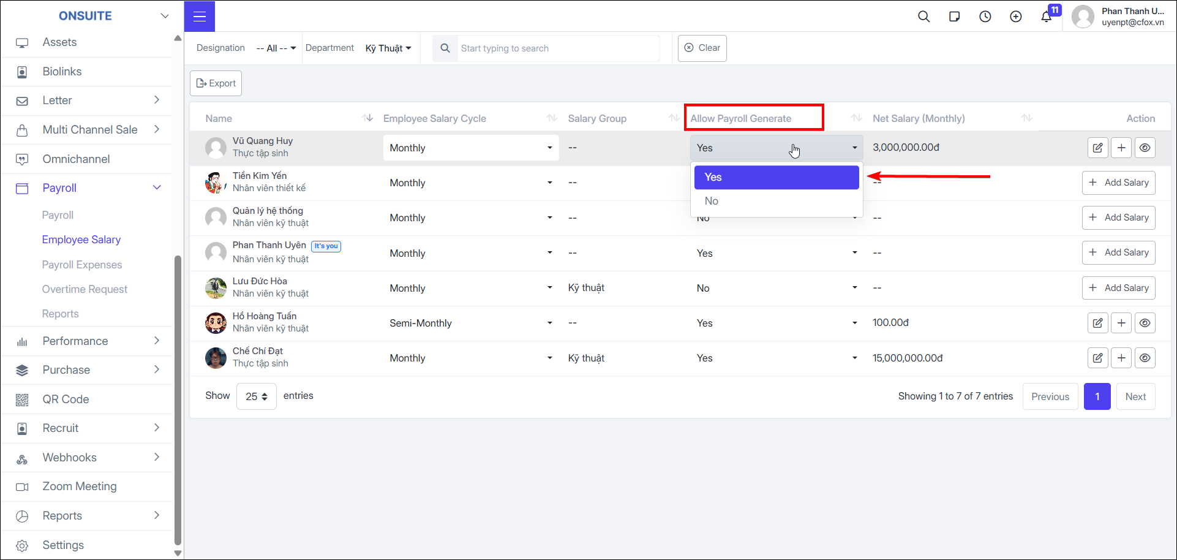Open the Department Kỹ Thuật dropdown
Viewport: 1177px width, 560px height.
point(388,48)
